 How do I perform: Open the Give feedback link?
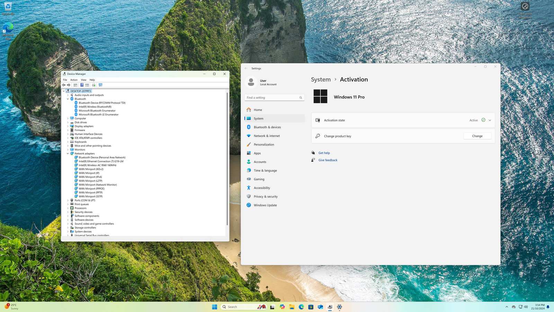tap(328, 160)
